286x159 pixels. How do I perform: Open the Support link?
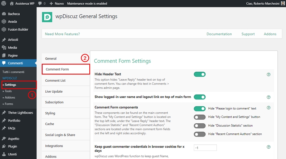tap(248, 34)
